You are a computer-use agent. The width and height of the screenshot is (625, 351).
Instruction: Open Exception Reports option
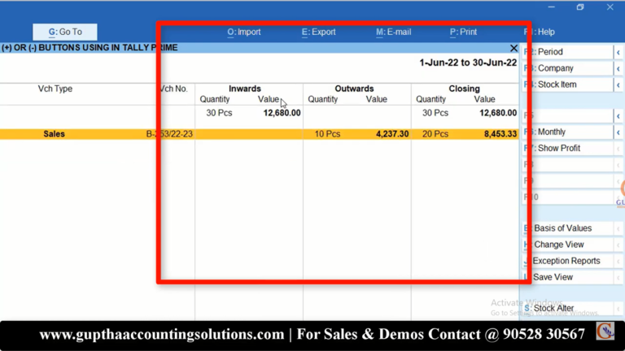(567, 261)
